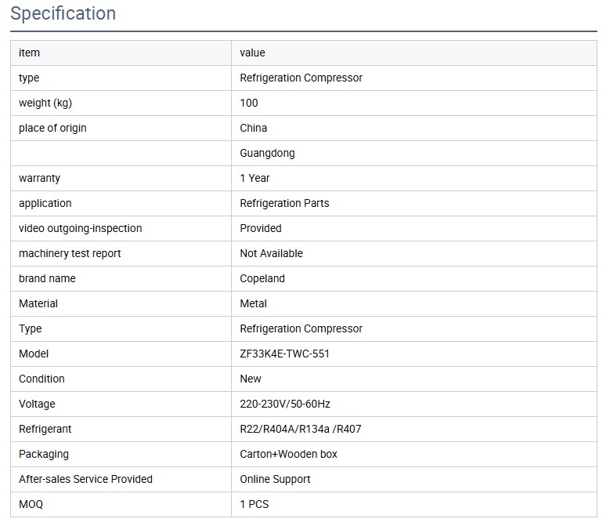Click the Condition value 'New'

pos(251,379)
